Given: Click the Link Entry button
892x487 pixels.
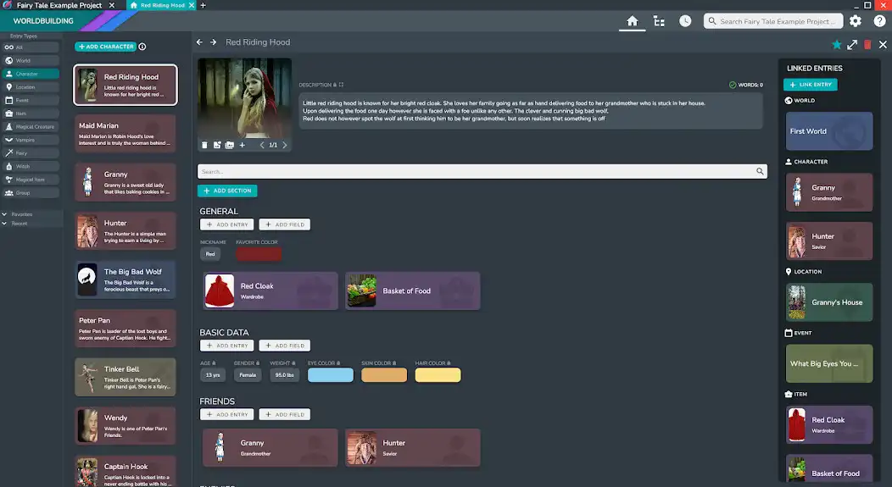Looking at the screenshot, I should coord(810,85).
